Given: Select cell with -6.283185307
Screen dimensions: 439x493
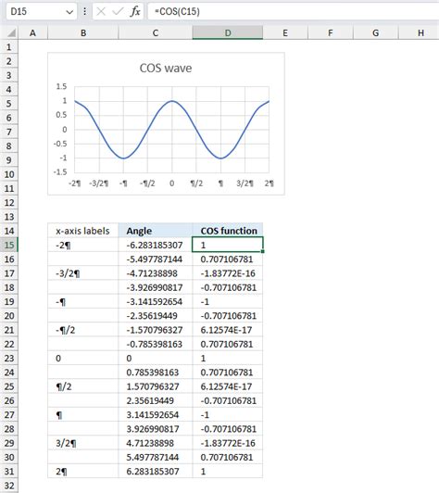Looking at the screenshot, I should [x=156, y=245].
